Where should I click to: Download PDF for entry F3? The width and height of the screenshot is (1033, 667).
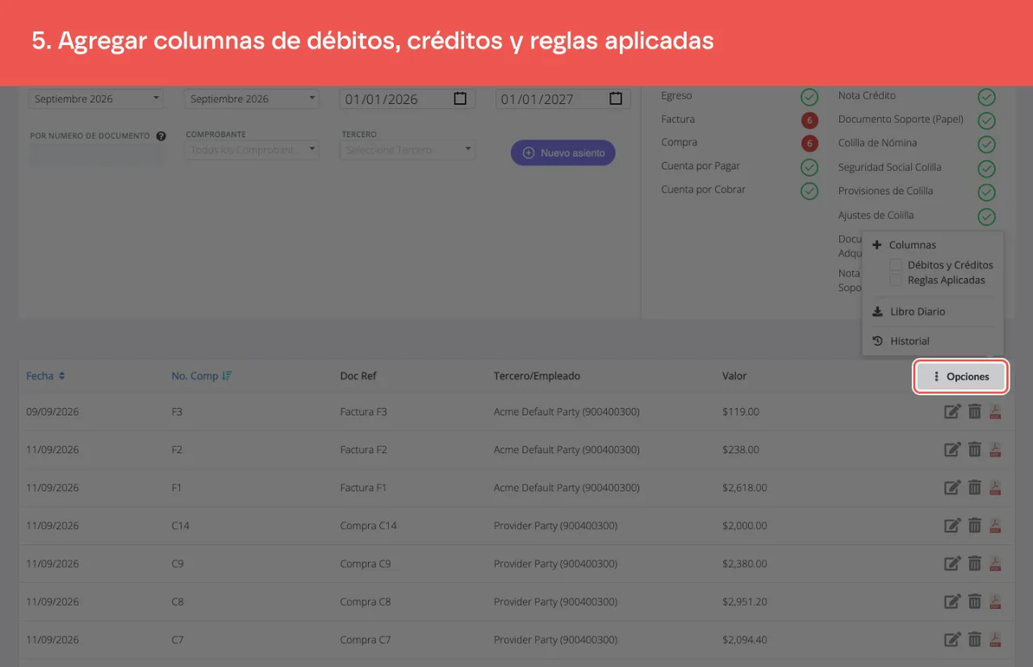996,411
